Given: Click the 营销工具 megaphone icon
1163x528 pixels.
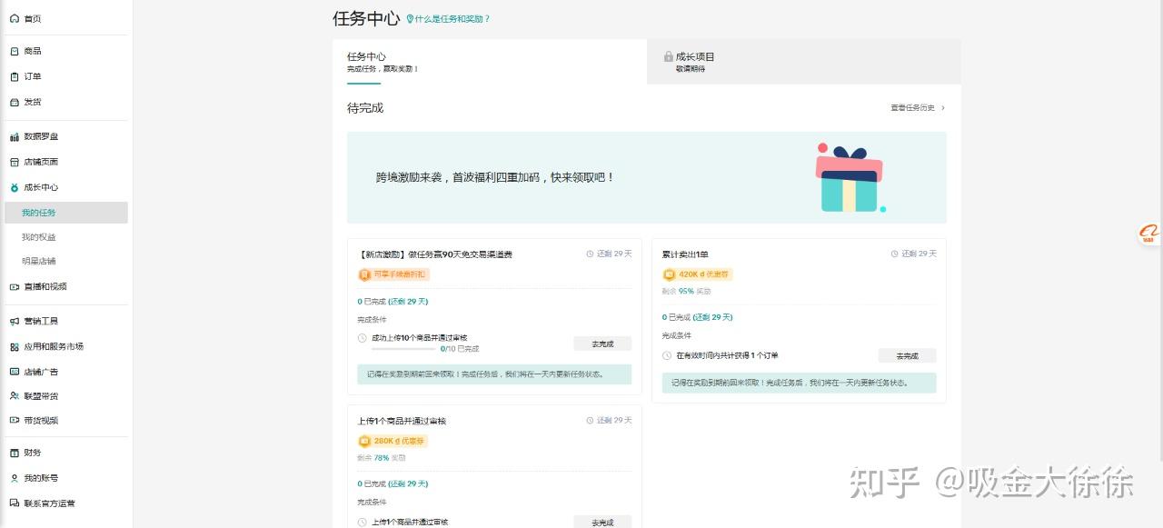Looking at the screenshot, I should [15, 322].
